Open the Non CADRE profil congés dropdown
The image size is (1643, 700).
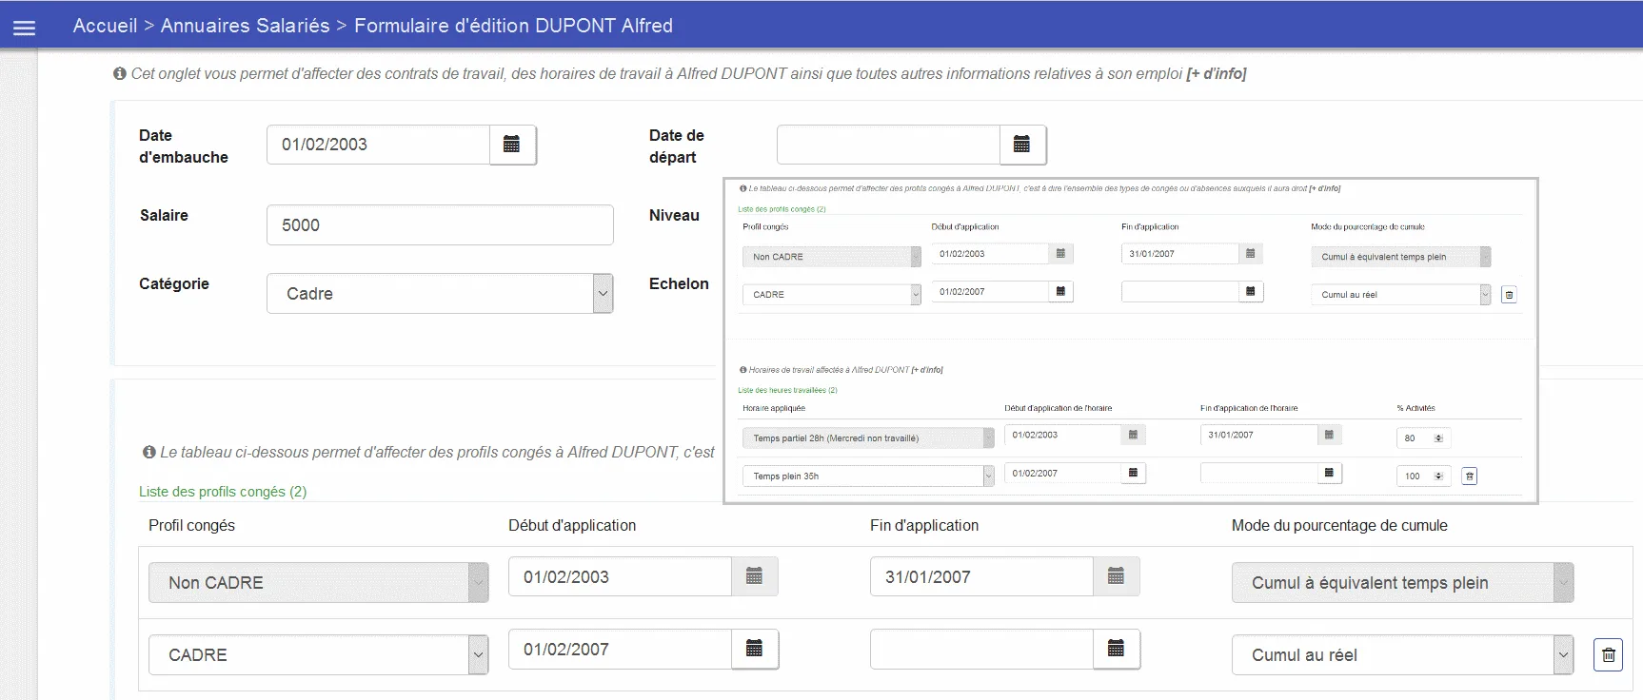tap(318, 583)
